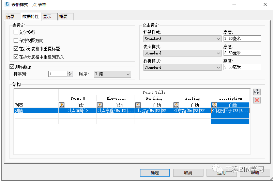The height and width of the screenshot is (181, 273).
Task: Enable the 文字换行 checkbox
Action: [x=16, y=32]
